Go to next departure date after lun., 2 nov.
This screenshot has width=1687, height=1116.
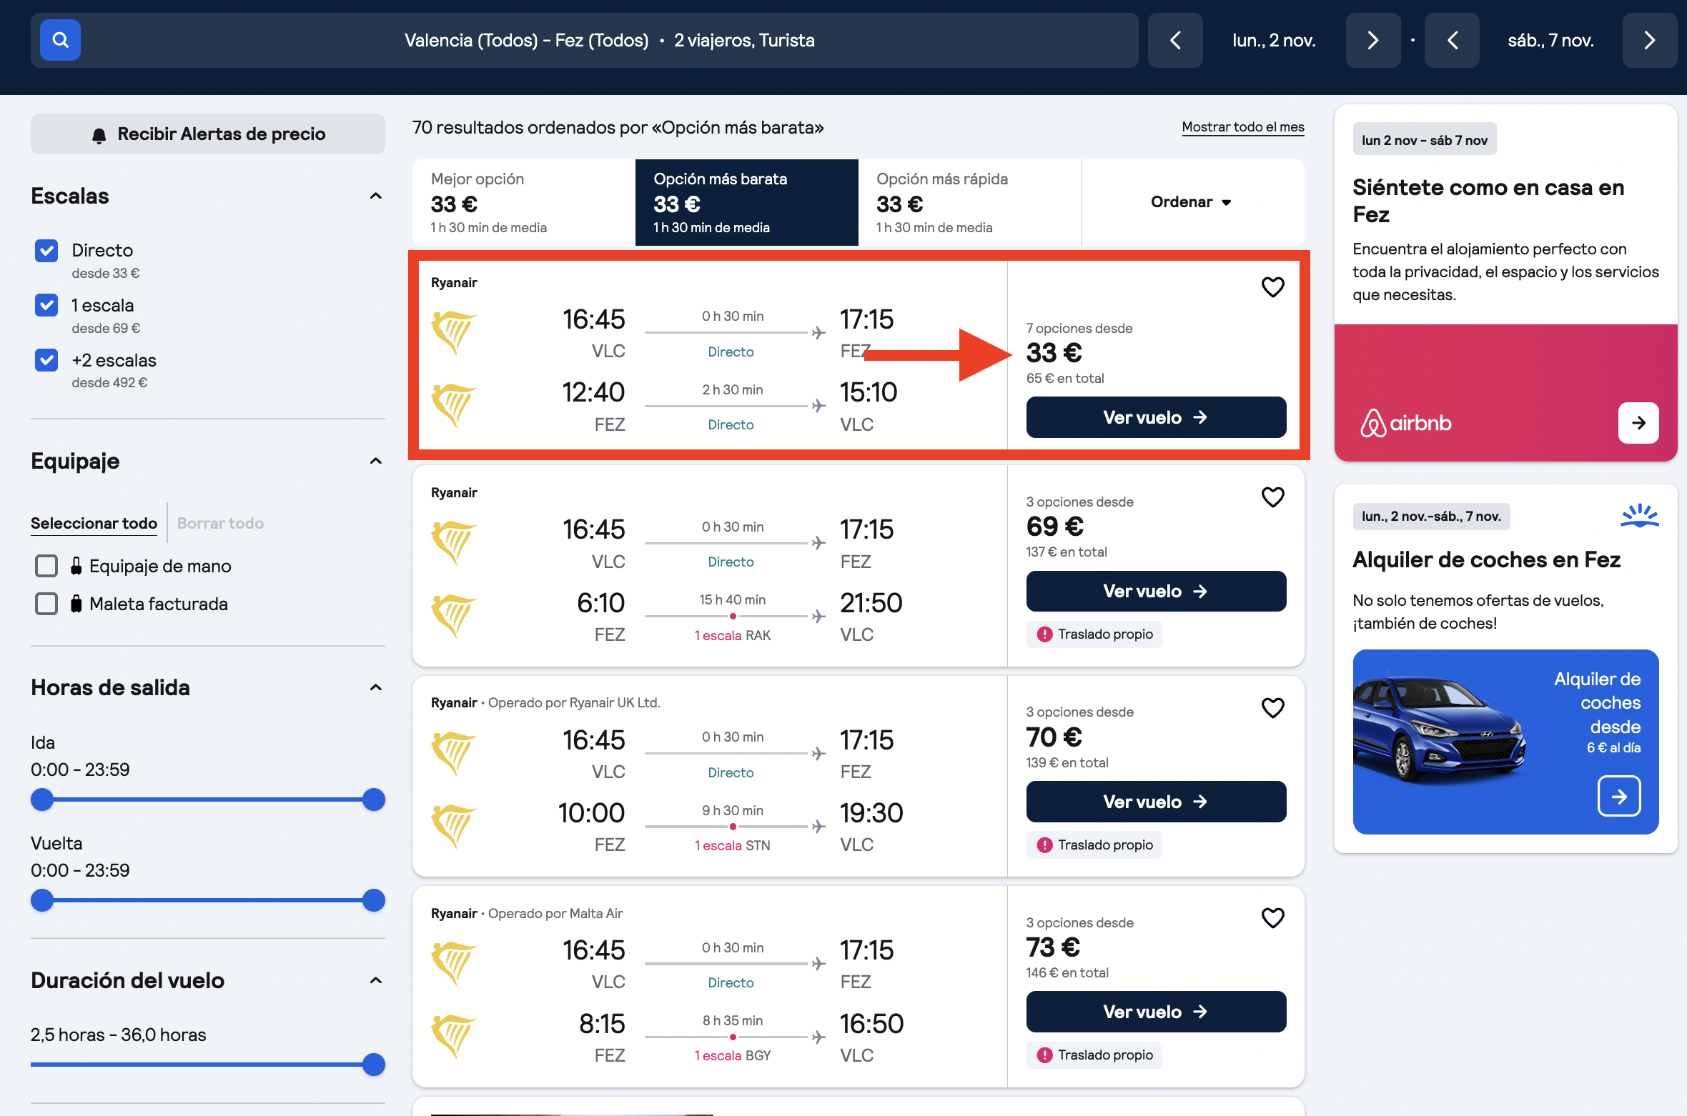coord(1372,40)
